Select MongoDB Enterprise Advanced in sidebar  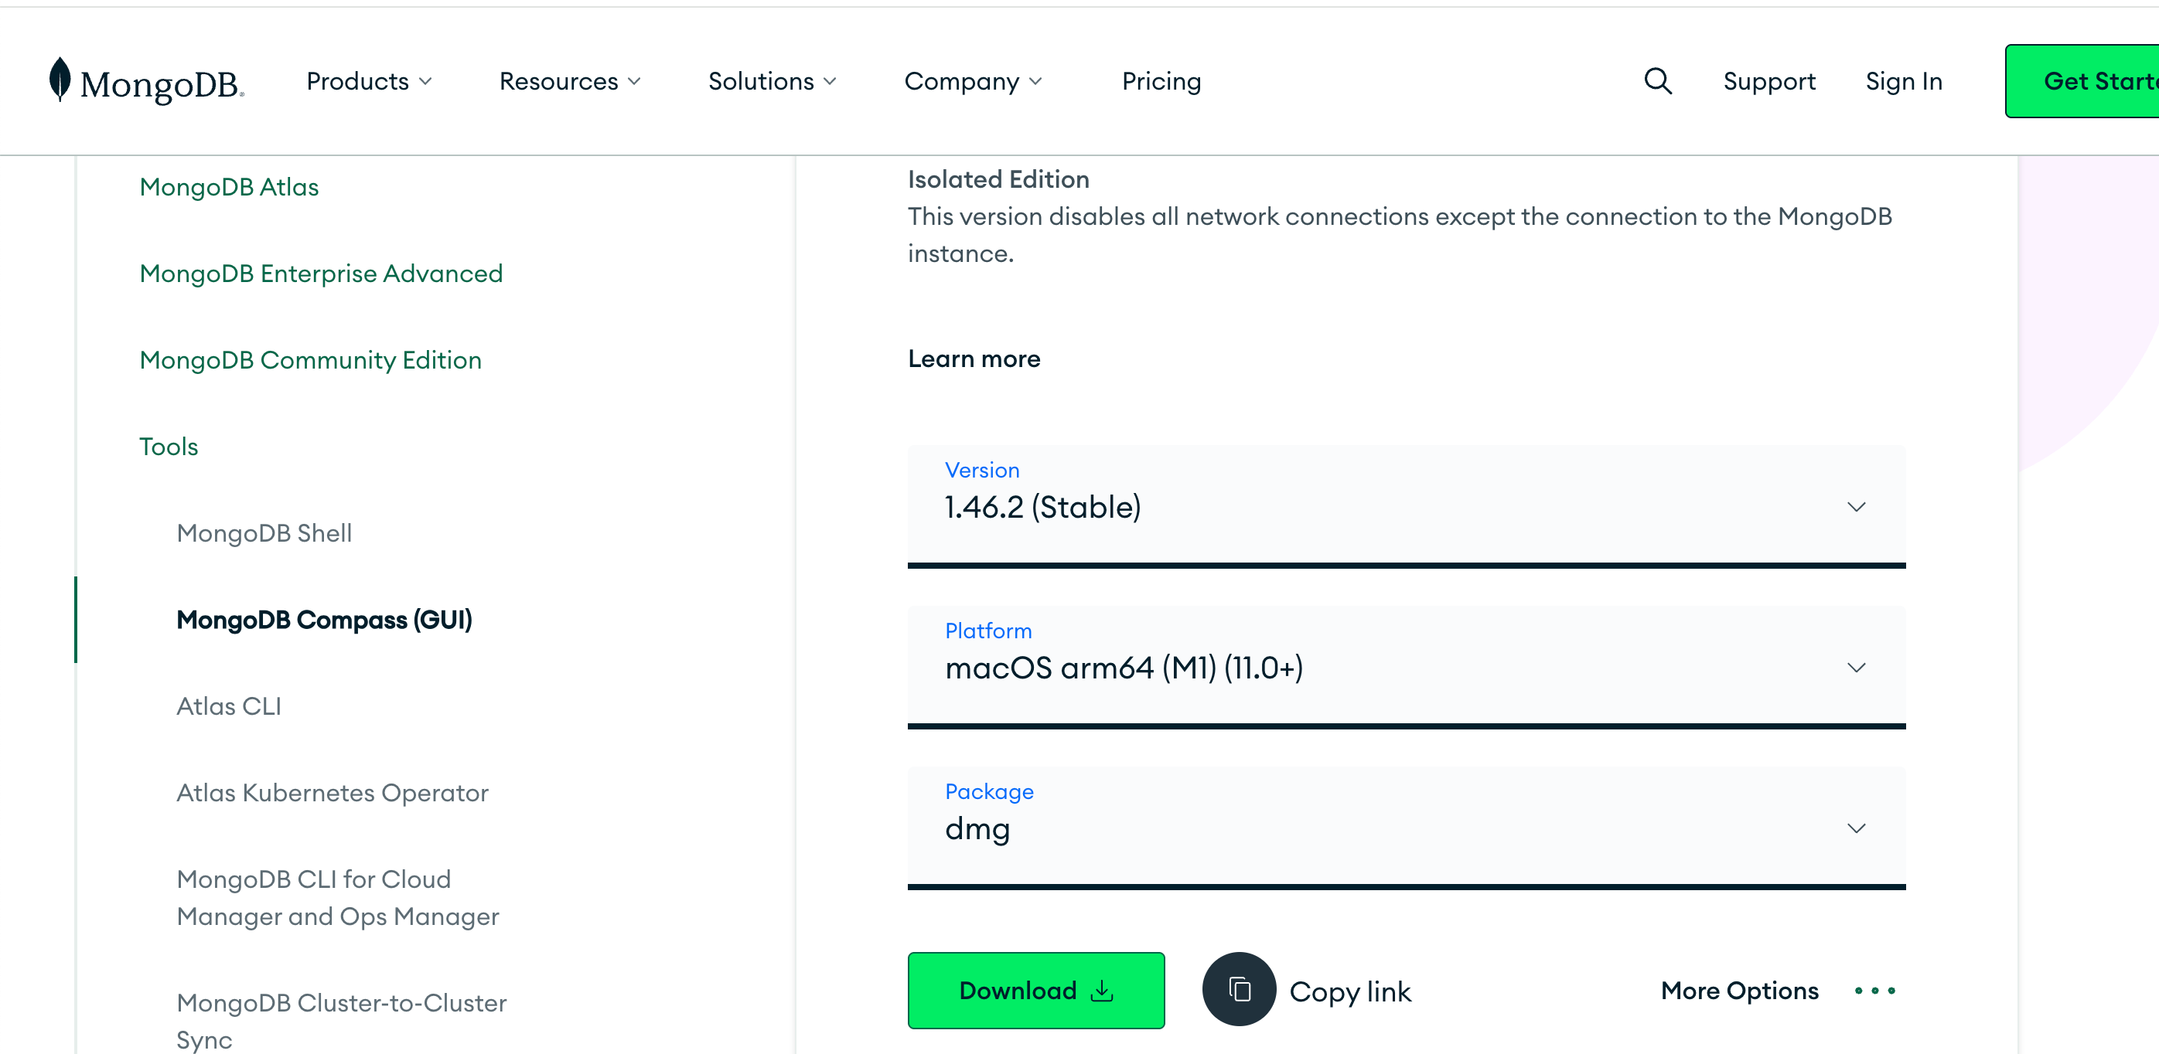(x=321, y=273)
